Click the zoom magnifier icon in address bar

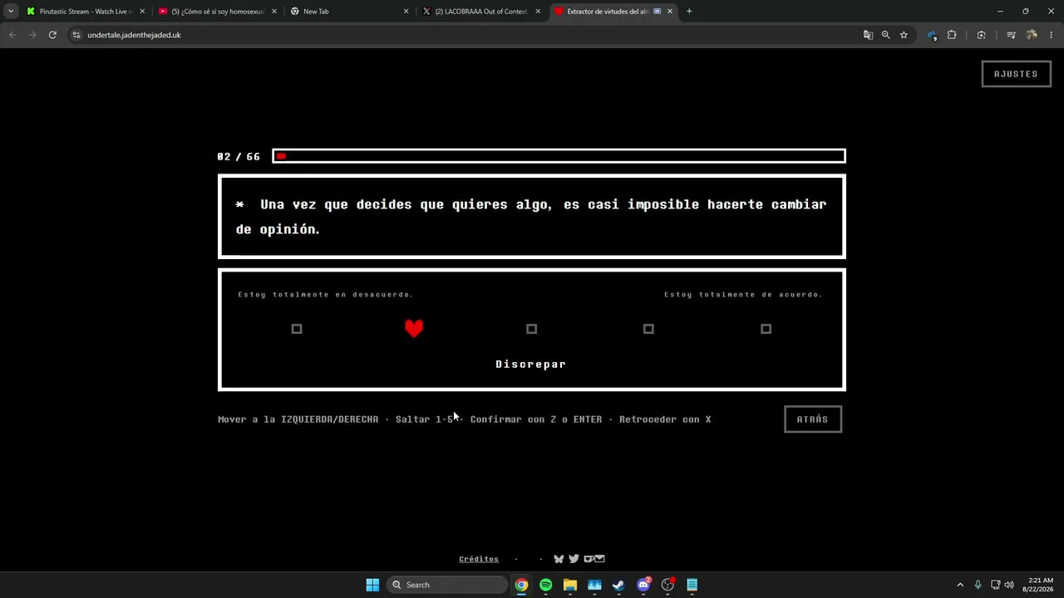click(886, 35)
